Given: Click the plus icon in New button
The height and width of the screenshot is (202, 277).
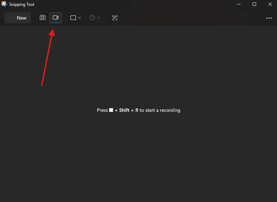Looking at the screenshot, I should pyautogui.click(x=11, y=18).
